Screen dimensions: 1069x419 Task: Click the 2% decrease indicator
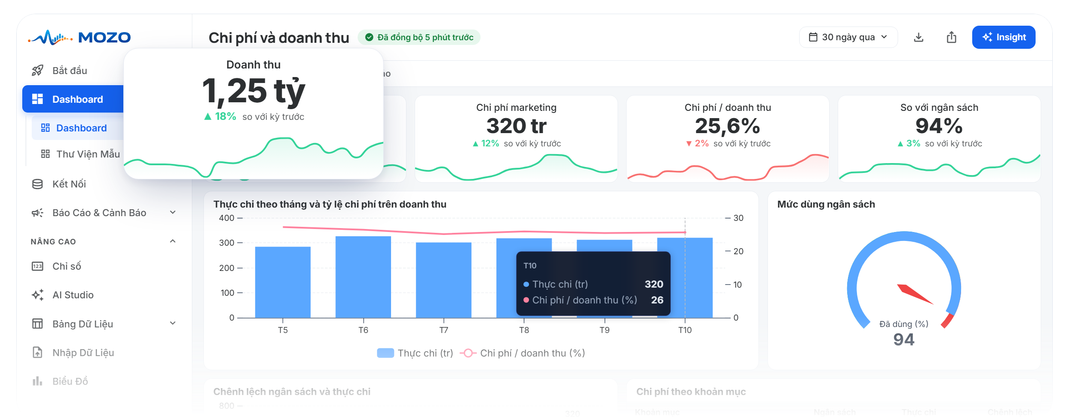697,143
